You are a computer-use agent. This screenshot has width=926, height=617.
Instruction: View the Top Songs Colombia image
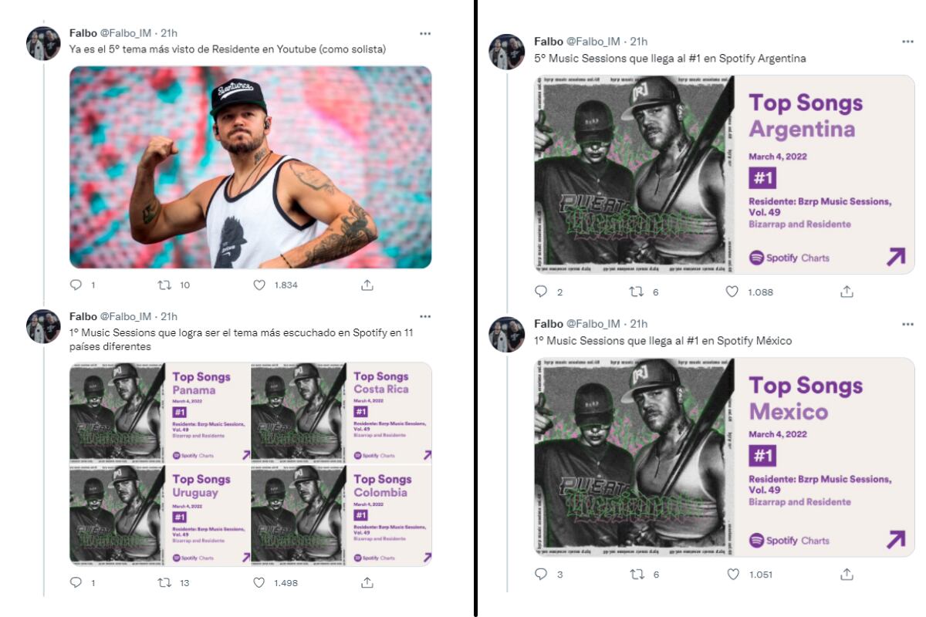pyautogui.click(x=341, y=515)
